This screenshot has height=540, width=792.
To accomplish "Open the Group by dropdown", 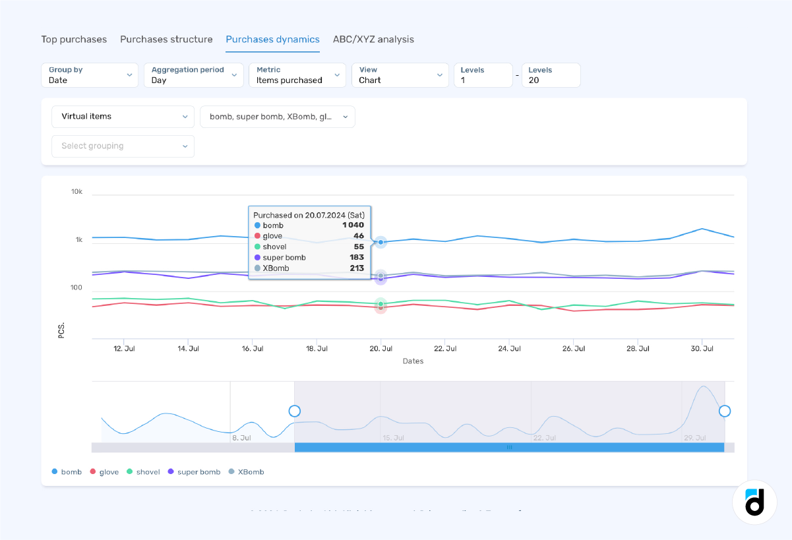I will 90,75.
